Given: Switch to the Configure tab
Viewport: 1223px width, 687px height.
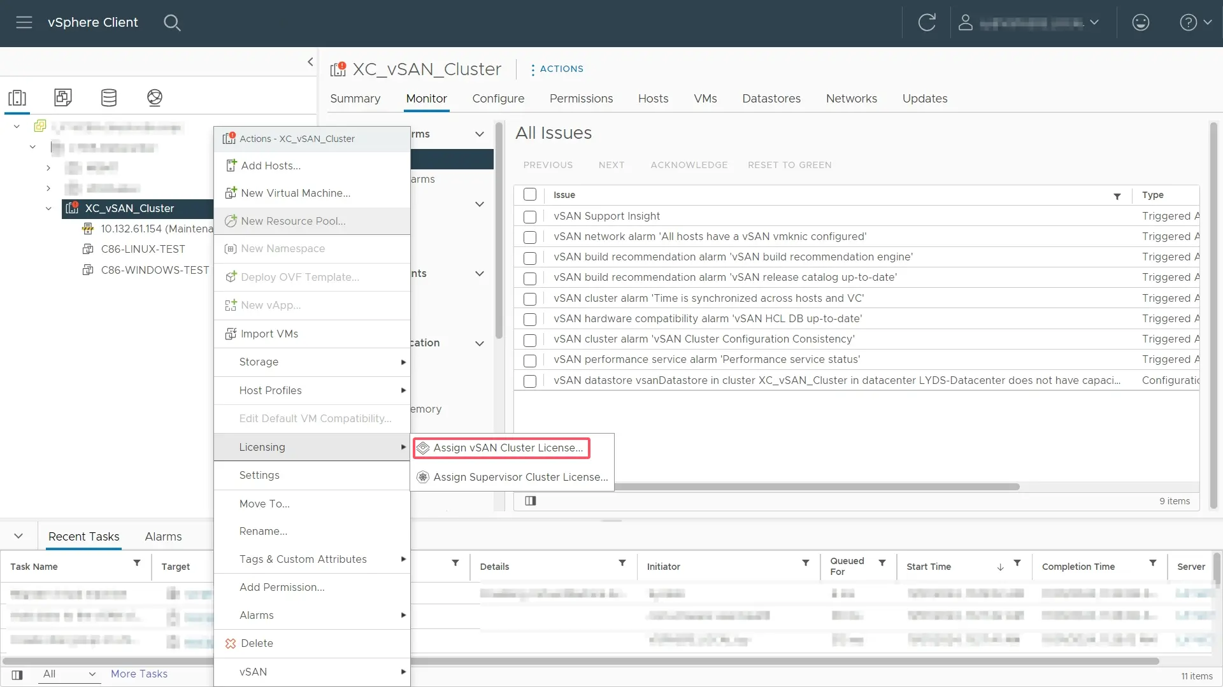Looking at the screenshot, I should coord(498,99).
